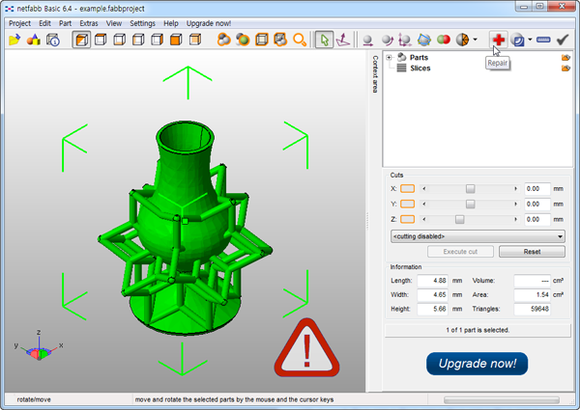This screenshot has width=580, height=410.
Task: Select the third view cube icon
Action: (120, 40)
